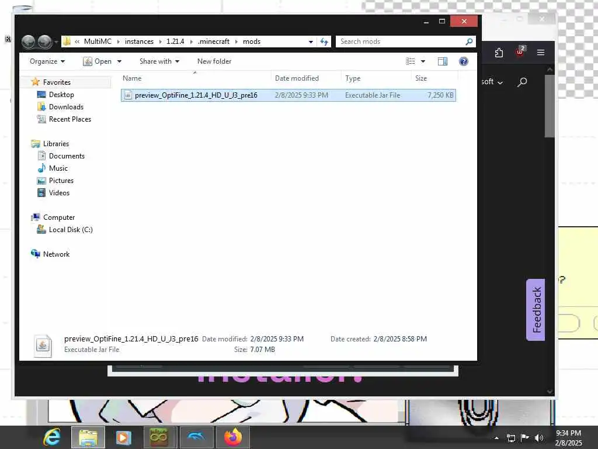This screenshot has width=598, height=449.
Task: Open Pictures library
Action: 61,180
